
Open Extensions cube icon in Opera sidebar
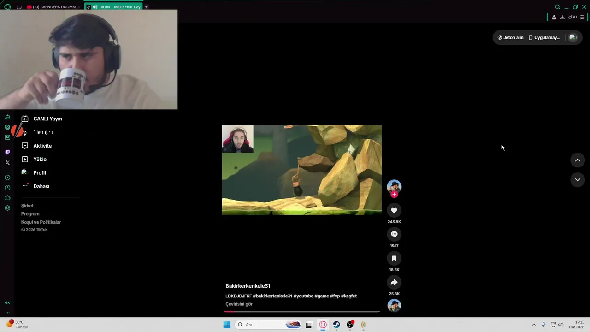pos(7,198)
